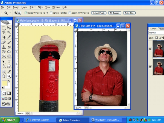The height and width of the screenshot is (123, 164).
Task: Open the Filter menu
Action: 40,7
